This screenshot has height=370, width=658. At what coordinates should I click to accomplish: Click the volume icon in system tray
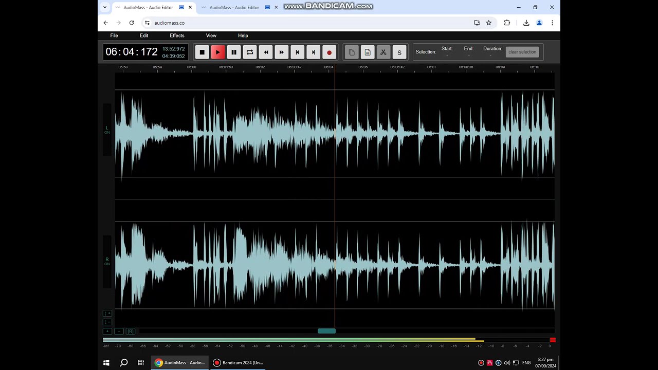coord(507,363)
